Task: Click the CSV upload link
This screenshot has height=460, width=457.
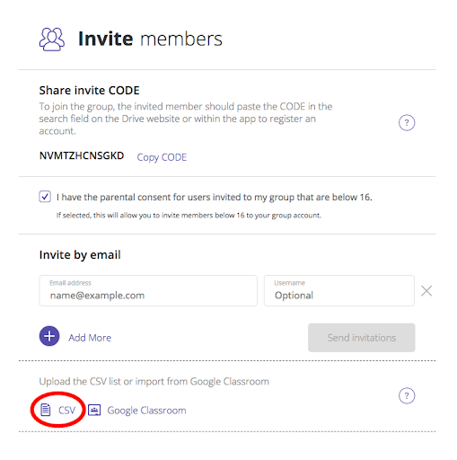Action: coord(67,410)
